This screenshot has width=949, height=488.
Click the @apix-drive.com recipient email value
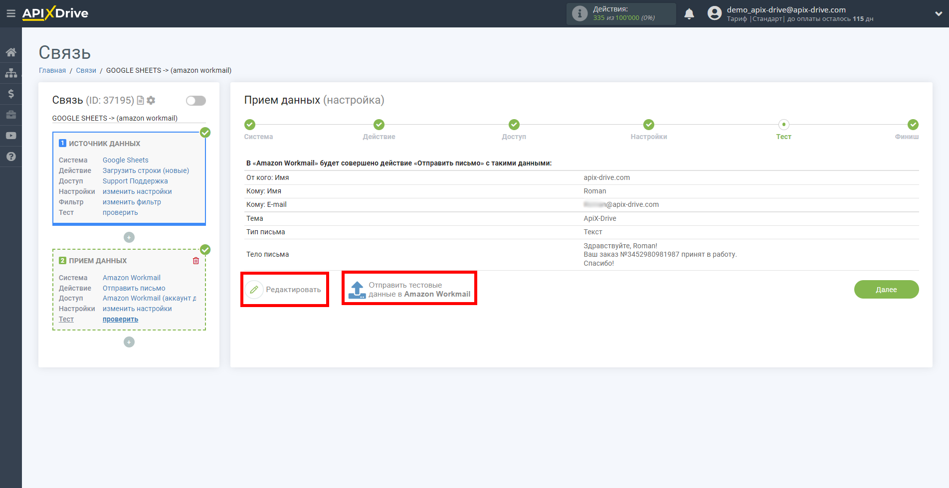pos(621,204)
